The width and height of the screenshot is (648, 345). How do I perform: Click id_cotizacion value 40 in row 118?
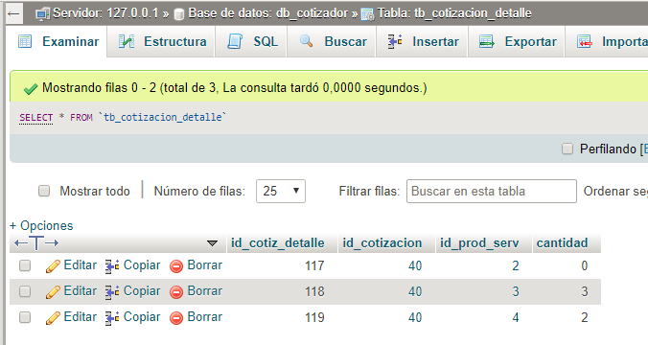tap(415, 291)
